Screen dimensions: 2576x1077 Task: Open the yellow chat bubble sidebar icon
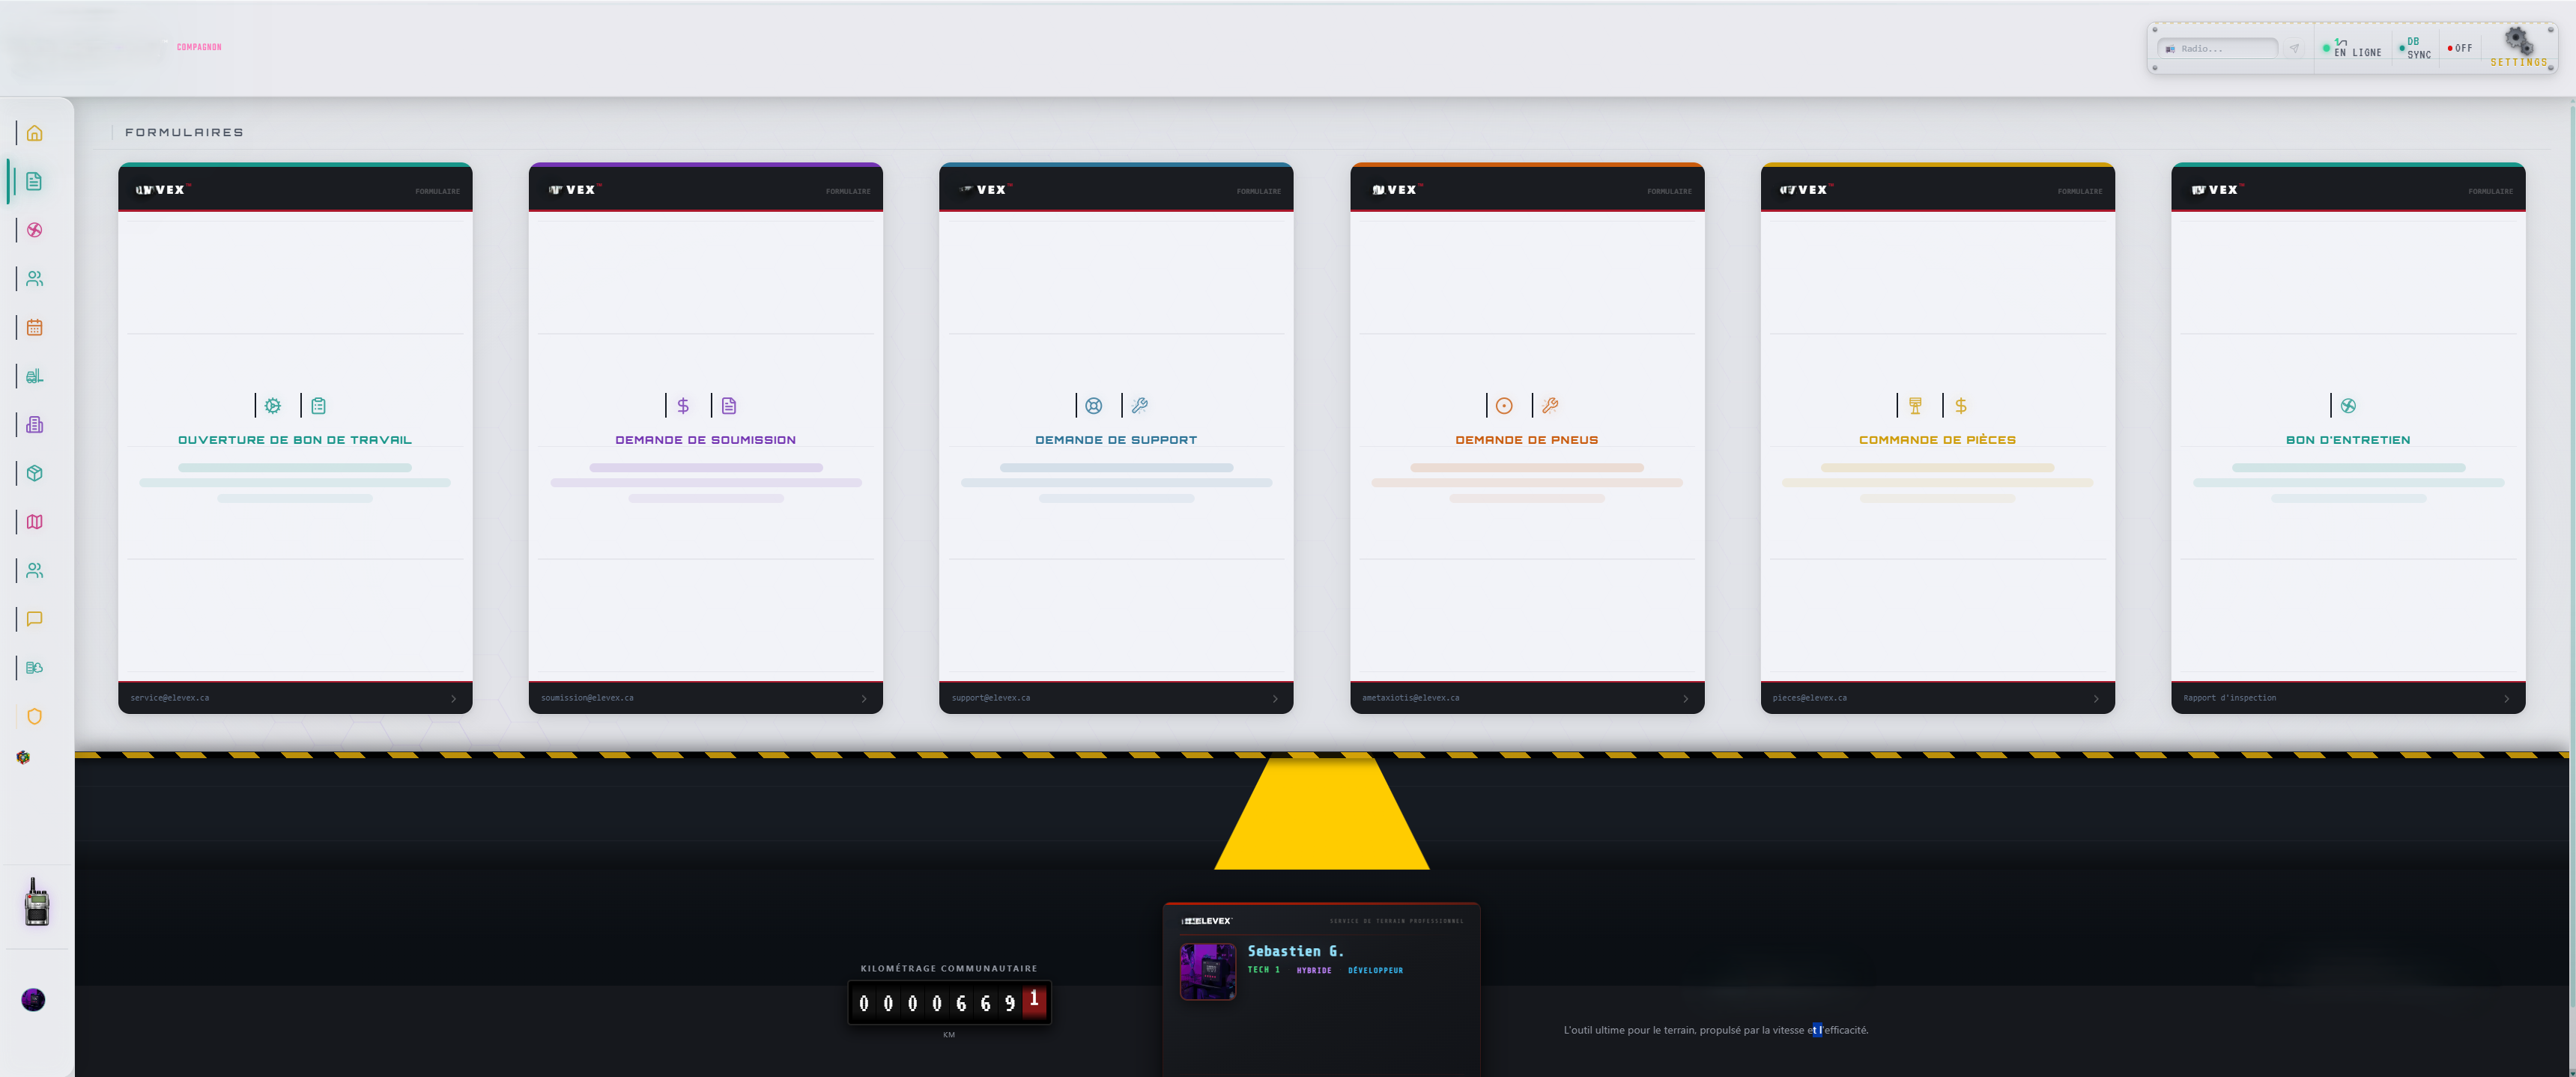coord(35,618)
